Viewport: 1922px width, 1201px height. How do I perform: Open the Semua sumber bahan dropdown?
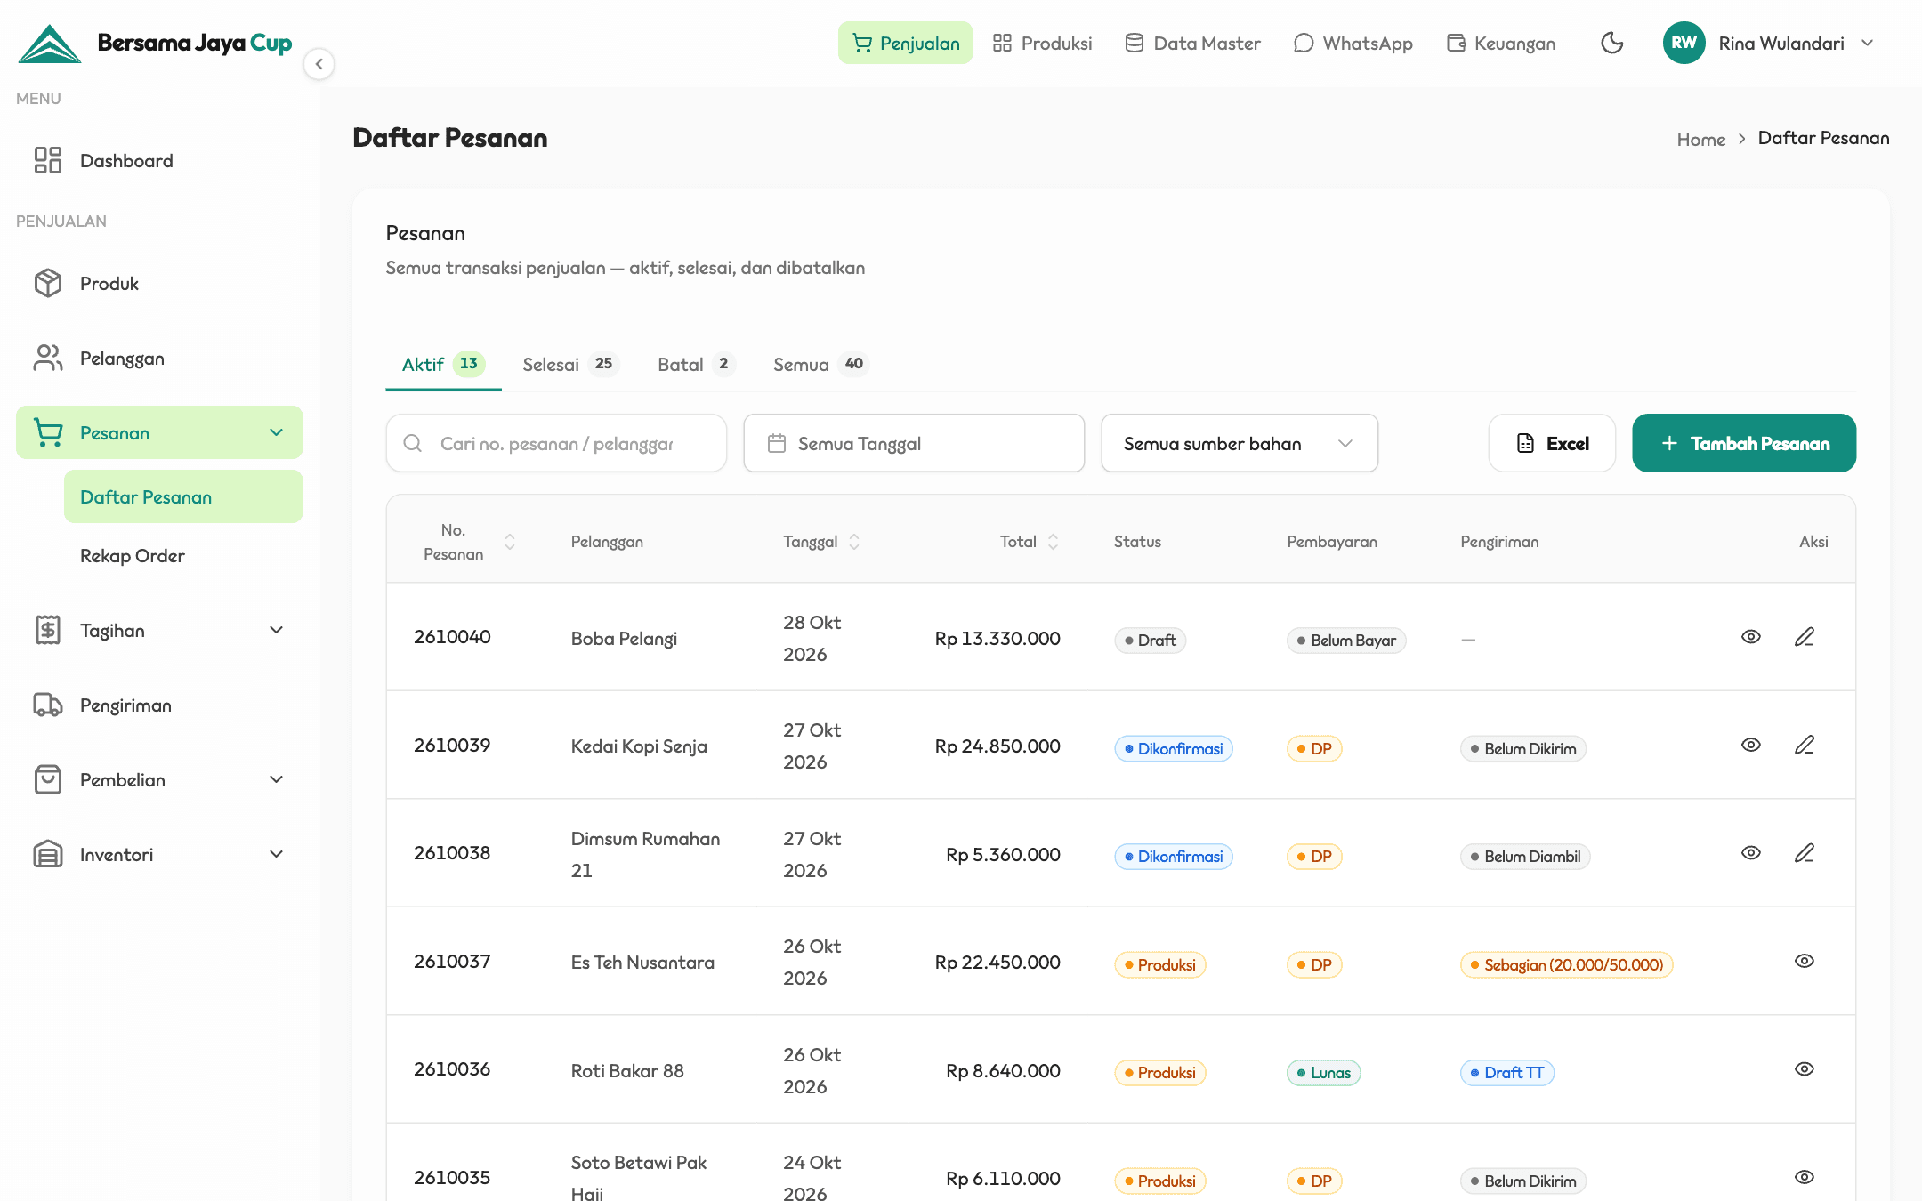point(1239,443)
